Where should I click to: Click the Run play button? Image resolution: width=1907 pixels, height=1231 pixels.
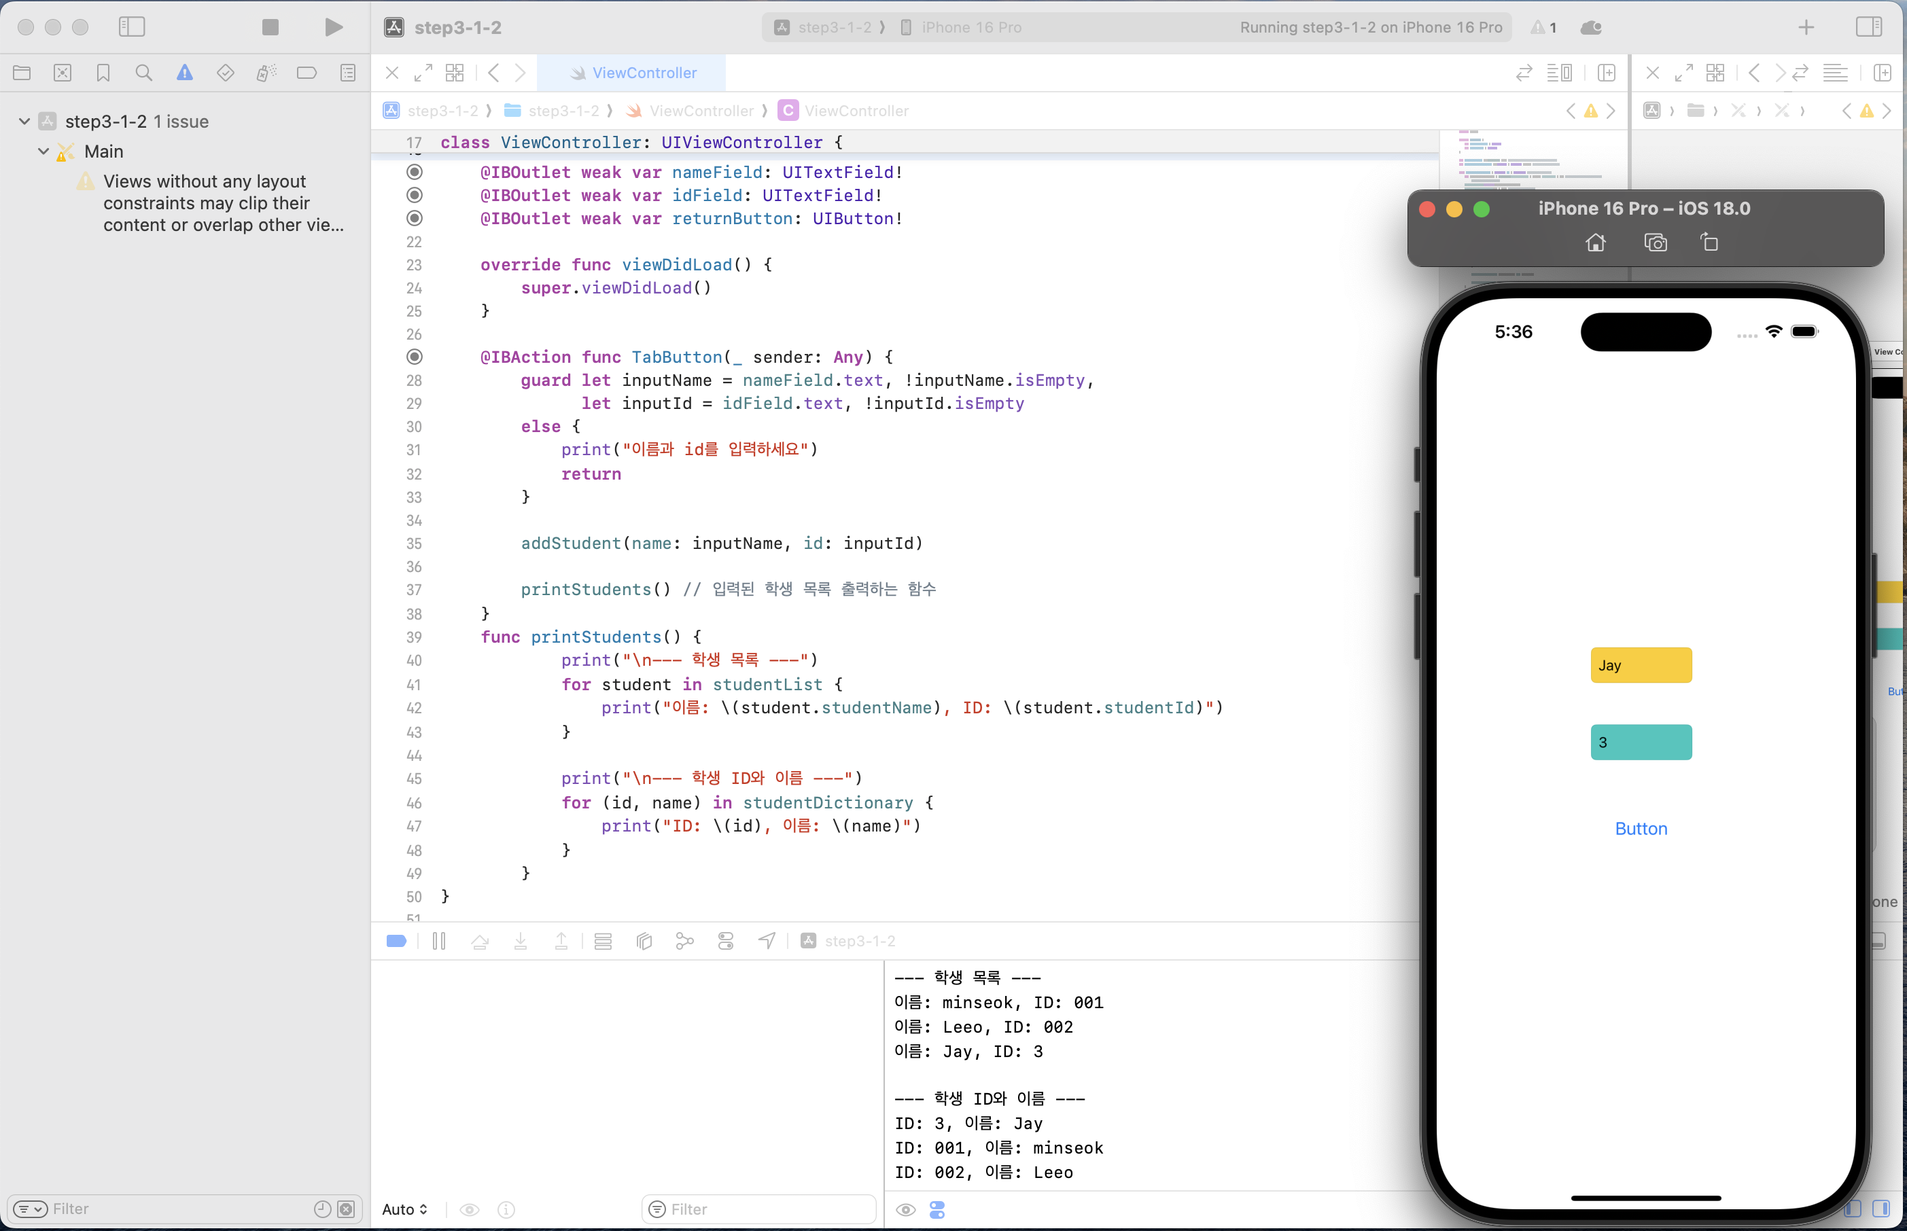tap(334, 27)
